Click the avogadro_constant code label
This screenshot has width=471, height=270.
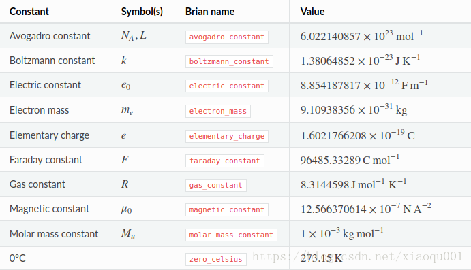(x=227, y=37)
